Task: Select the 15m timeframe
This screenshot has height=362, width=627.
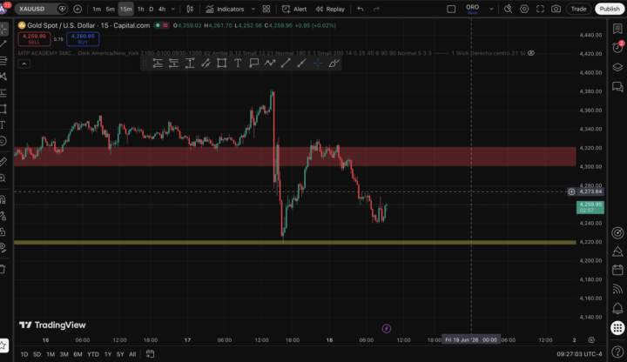Action: [x=125, y=9]
